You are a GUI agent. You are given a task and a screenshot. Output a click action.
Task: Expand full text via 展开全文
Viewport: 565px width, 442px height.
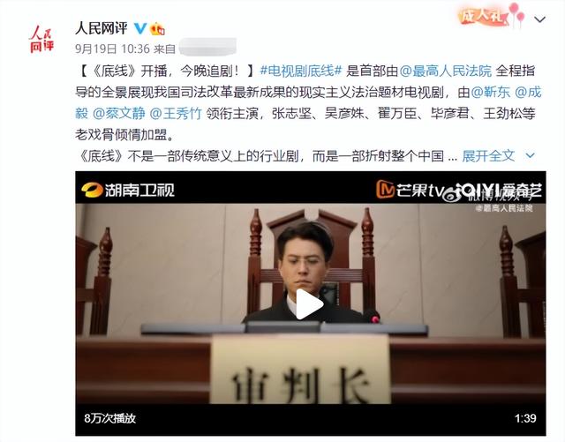coord(488,156)
